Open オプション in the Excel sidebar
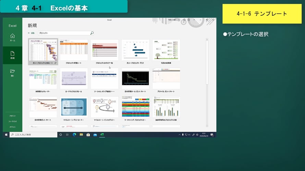The image size is (305, 171). [x=12, y=127]
